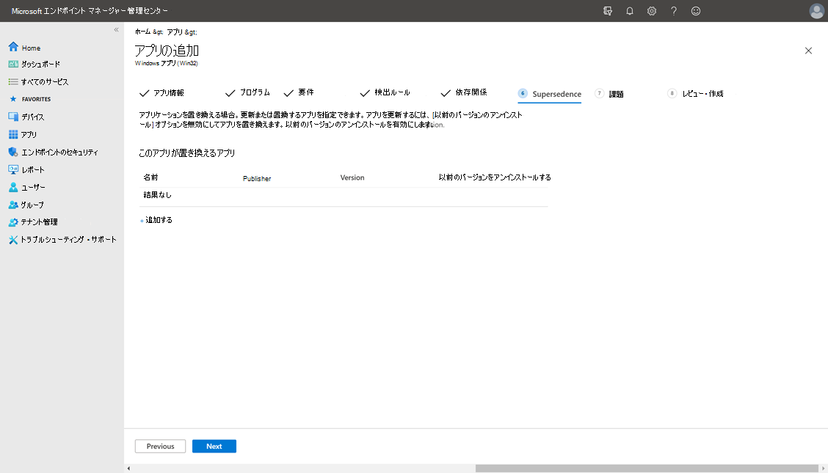Click the feedback smiley icon

click(695, 11)
